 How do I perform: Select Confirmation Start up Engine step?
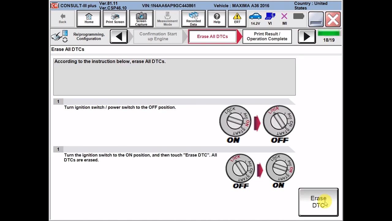(x=158, y=37)
